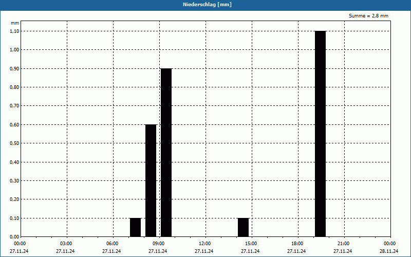Image resolution: width=411 pixels, height=257 pixels.
Task: Click the 1,10 y-axis label
Action: pyautogui.click(x=14, y=31)
